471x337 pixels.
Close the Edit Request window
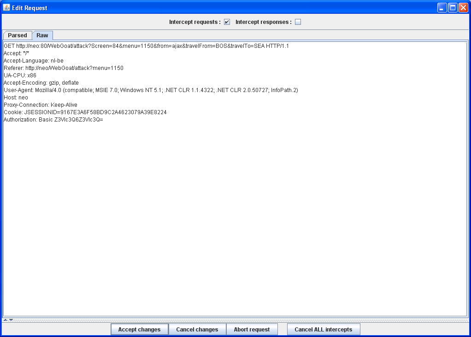click(463, 8)
